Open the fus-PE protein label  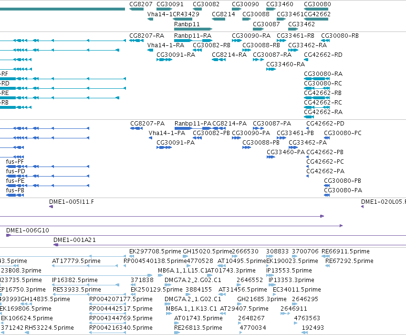[15, 180]
